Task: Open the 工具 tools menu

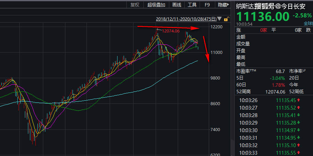Action: pyautogui.click(x=192, y=5)
